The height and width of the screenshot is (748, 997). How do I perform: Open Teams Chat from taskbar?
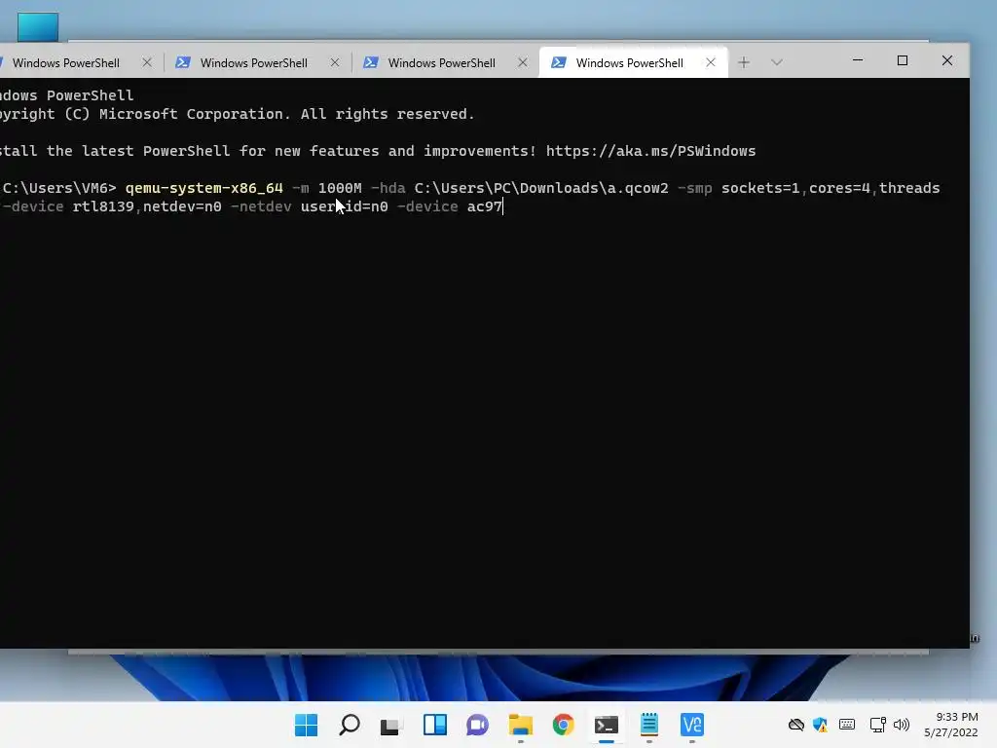477,725
